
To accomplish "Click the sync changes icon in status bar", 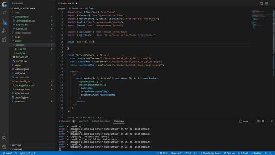I will (16, 153).
